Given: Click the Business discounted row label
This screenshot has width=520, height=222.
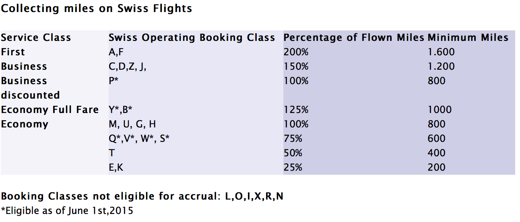Looking at the screenshot, I should tap(30, 88).
